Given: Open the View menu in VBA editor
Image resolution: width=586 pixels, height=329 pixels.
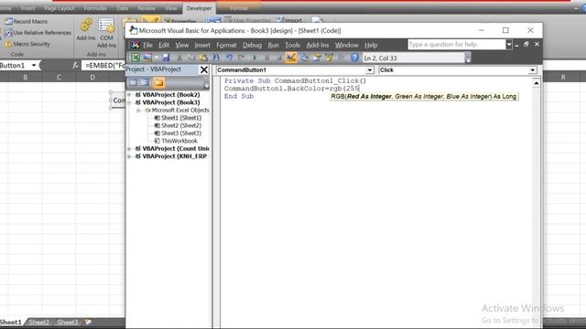Looking at the screenshot, I should [182, 45].
